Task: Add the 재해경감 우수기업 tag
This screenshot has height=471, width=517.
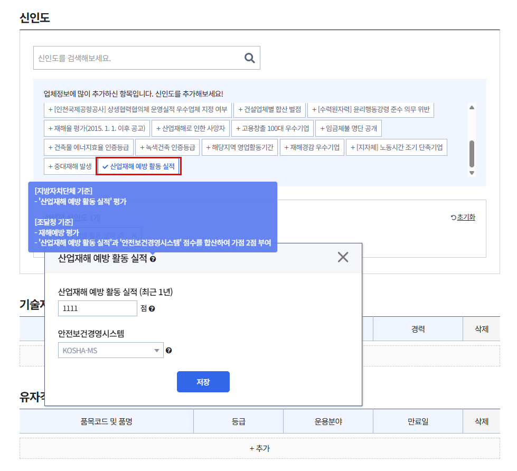Action: tap(312, 147)
